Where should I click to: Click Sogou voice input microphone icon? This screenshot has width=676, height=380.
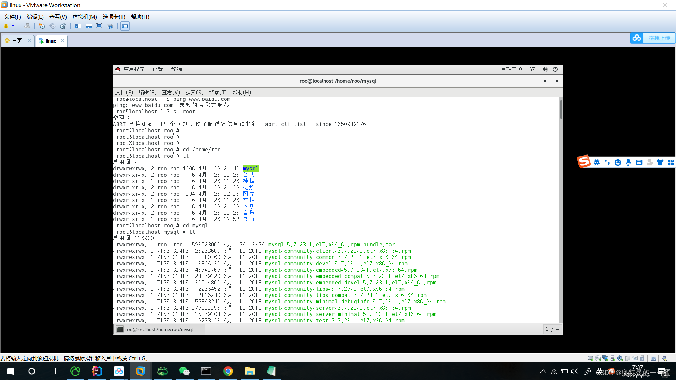(628, 162)
